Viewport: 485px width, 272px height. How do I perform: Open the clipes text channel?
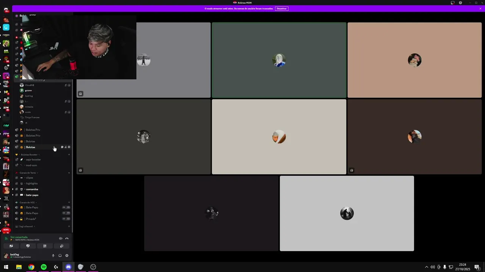tap(42, 178)
